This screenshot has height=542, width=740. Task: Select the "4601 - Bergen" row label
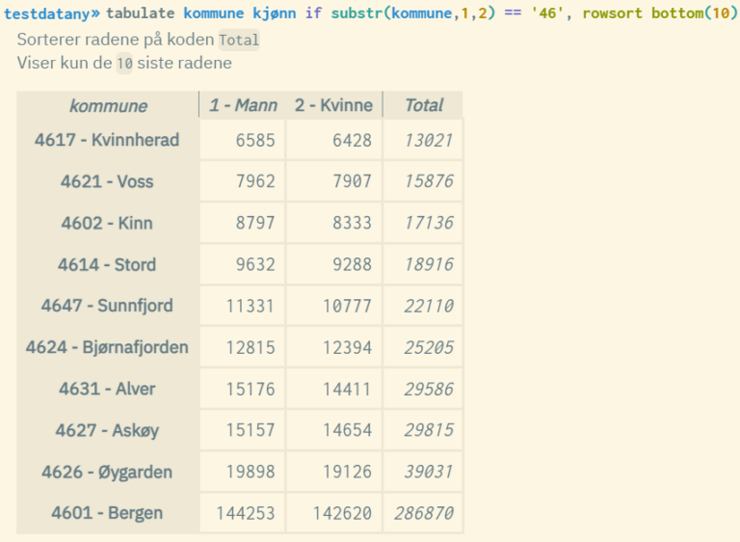[x=107, y=513]
